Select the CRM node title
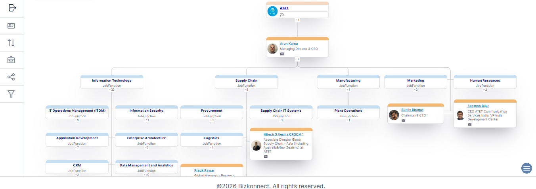This screenshot has height=189, width=536. click(77, 165)
